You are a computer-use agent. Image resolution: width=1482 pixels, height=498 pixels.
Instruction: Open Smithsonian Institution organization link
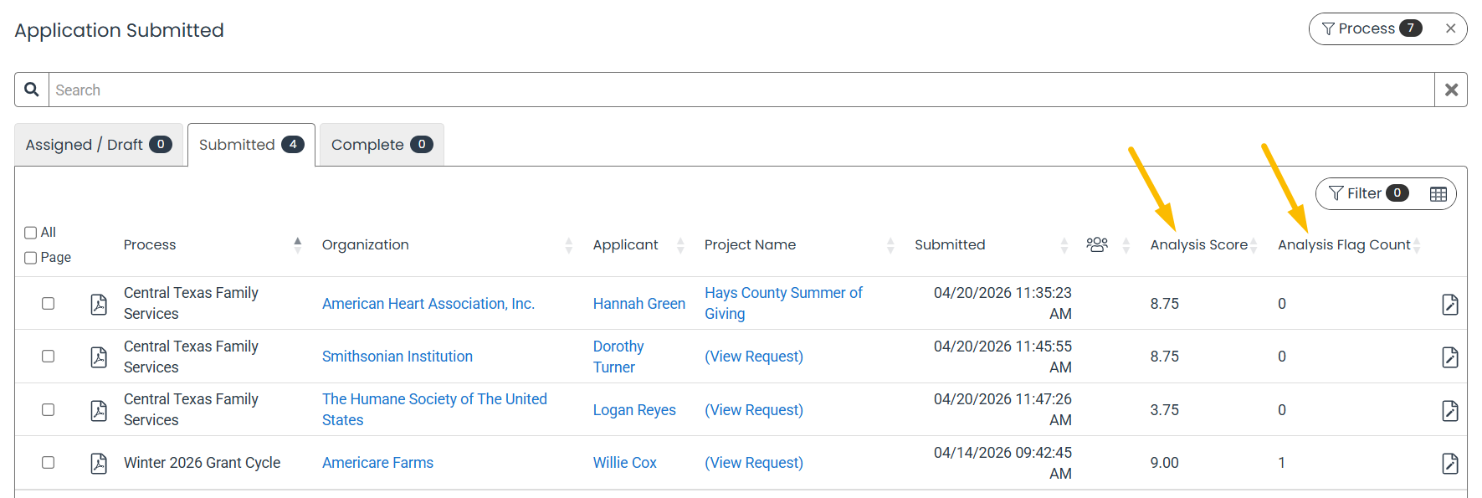coord(397,357)
